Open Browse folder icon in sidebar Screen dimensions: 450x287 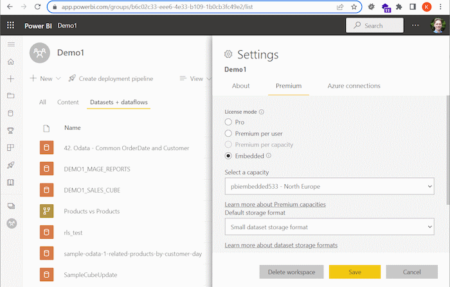11,96
